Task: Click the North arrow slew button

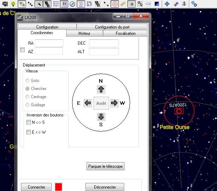Action: pyautogui.click(x=101, y=89)
